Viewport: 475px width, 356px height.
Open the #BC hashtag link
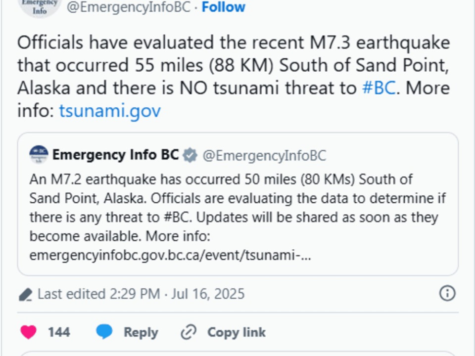pyautogui.click(x=379, y=88)
